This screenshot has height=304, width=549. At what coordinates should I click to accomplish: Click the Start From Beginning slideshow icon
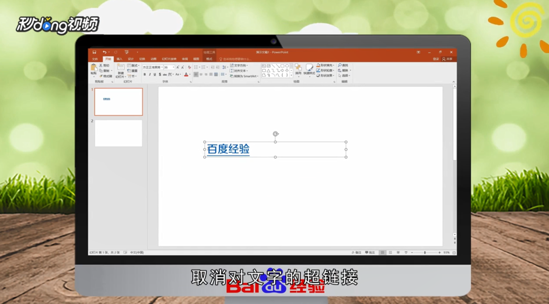point(126,52)
